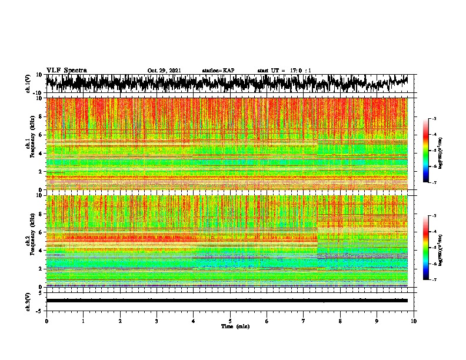
Task: Click the 'ch.3(V)' axis label
Action: [x=28, y=302]
